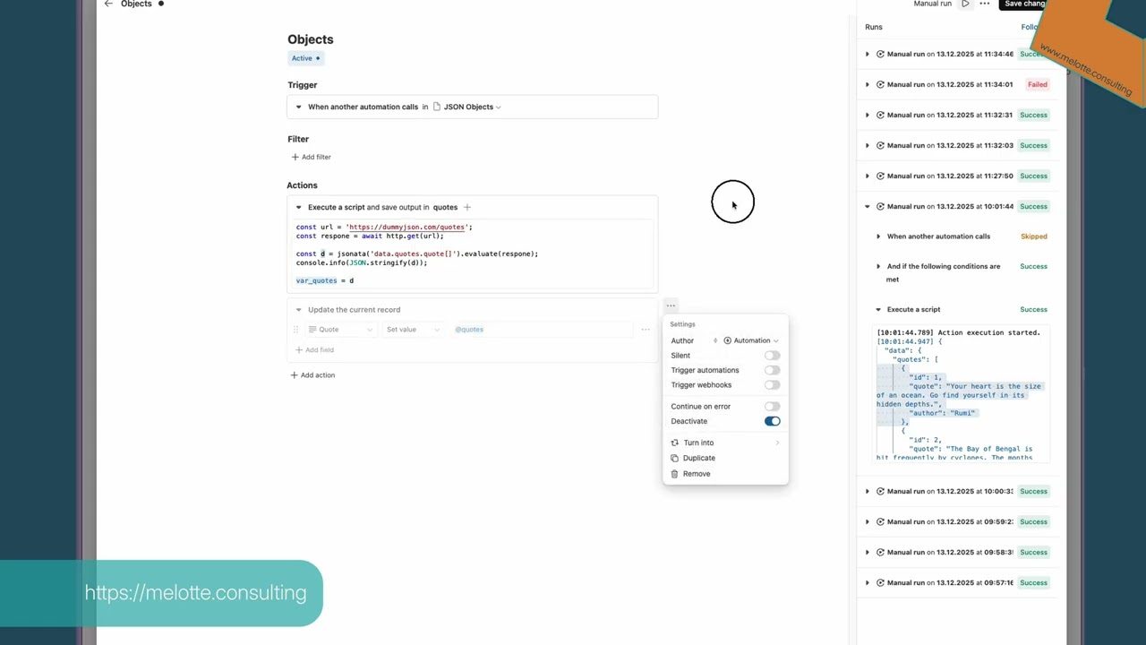Image resolution: width=1146 pixels, height=645 pixels.
Task: Click the Add filter button
Action: point(311,157)
